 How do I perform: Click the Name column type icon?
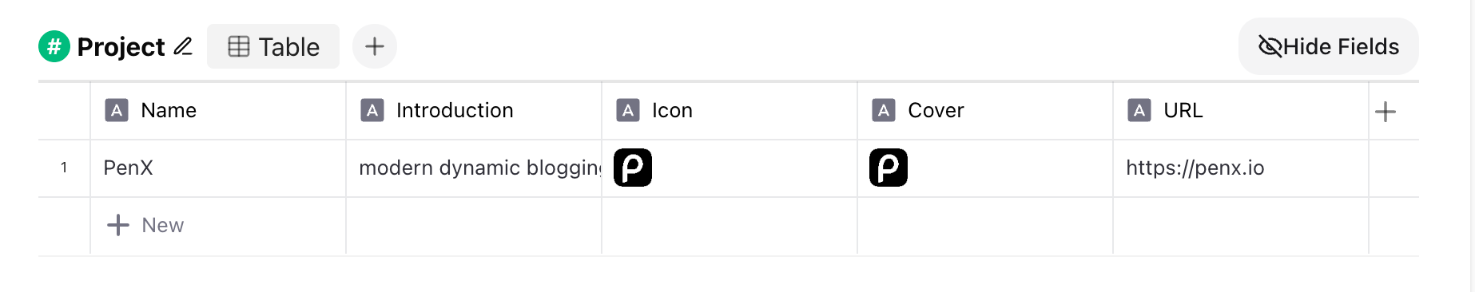pyautogui.click(x=117, y=110)
